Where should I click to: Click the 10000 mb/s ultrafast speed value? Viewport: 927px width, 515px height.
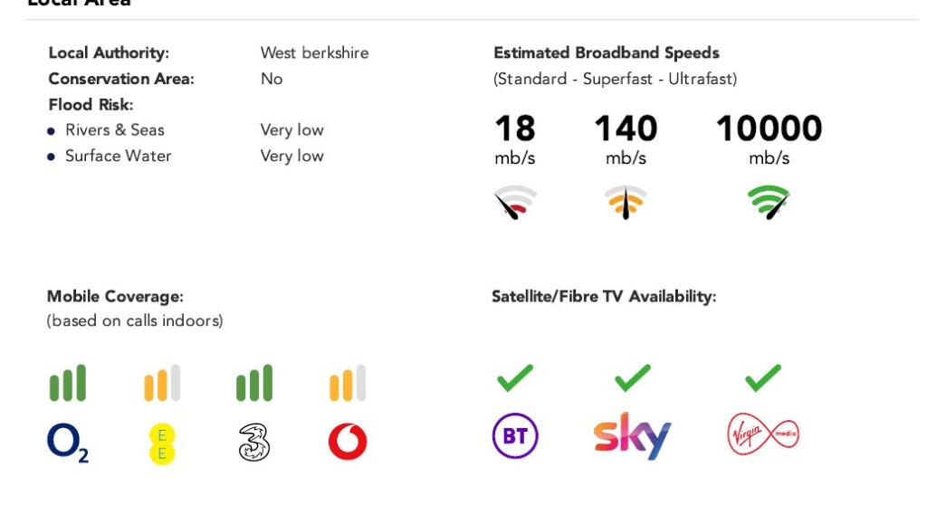[x=769, y=129]
